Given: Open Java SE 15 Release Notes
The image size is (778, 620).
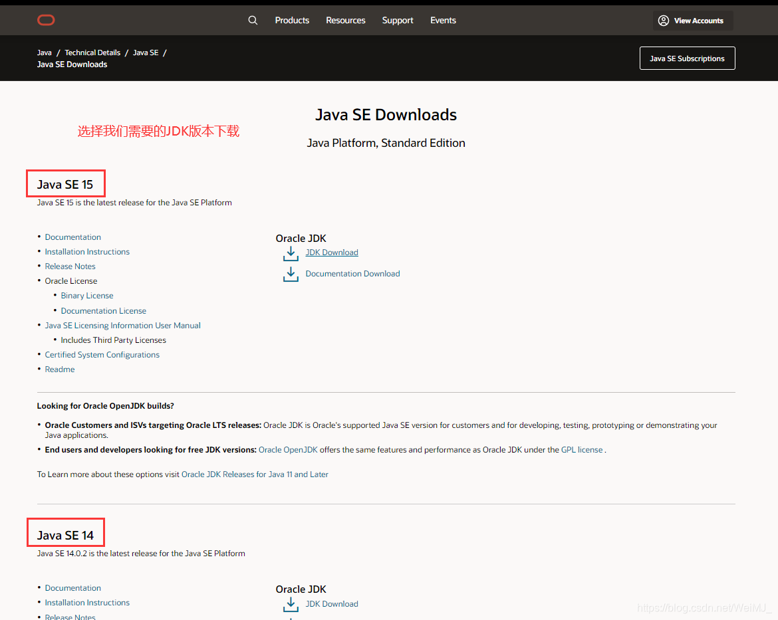Looking at the screenshot, I should point(70,266).
